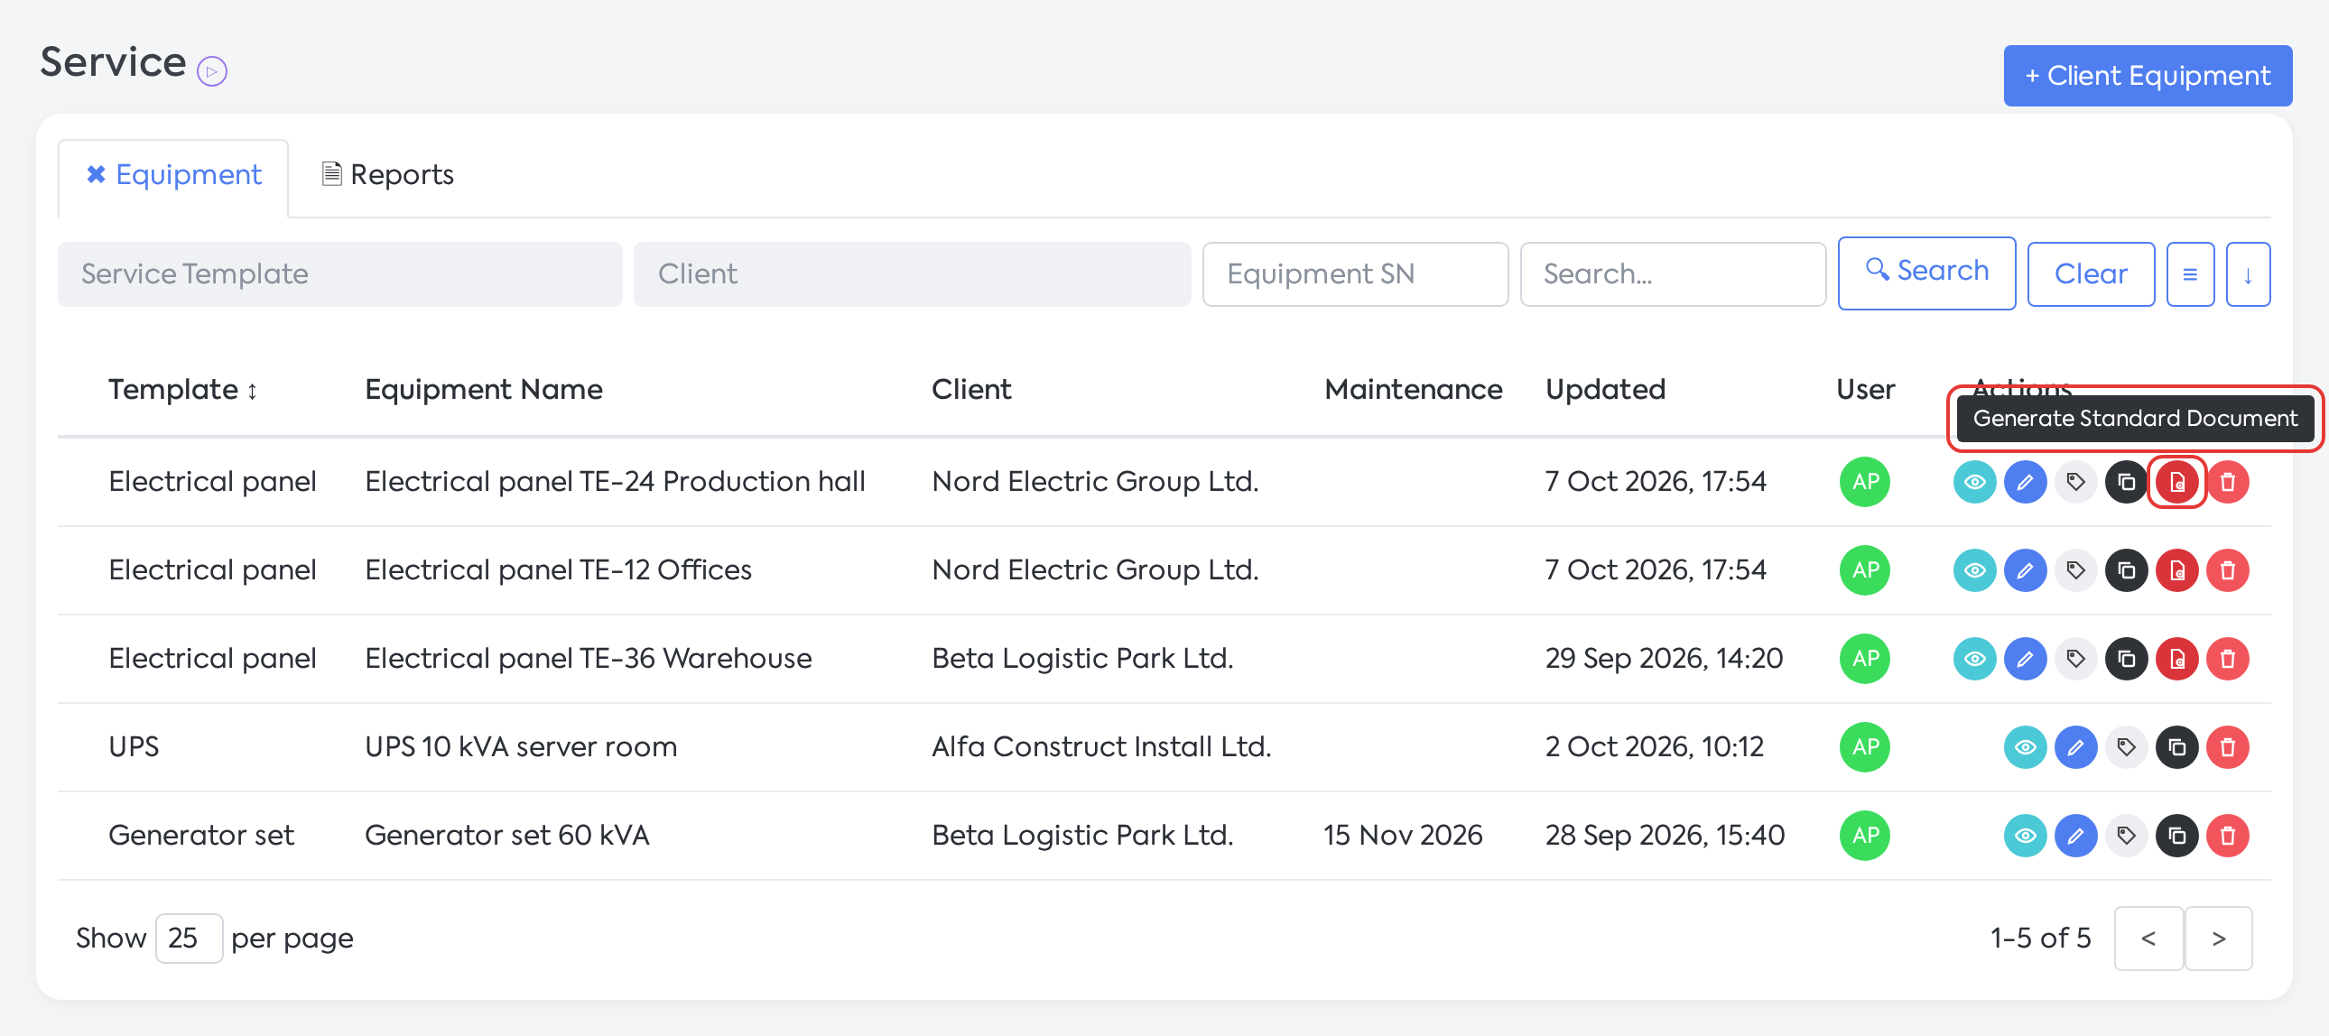Edit Generator set 60 kVA
The image size is (2329, 1036).
[2076, 837]
